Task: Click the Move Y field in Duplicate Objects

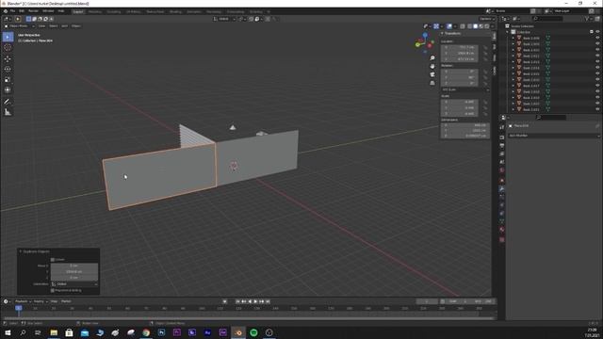Action: click(74, 271)
